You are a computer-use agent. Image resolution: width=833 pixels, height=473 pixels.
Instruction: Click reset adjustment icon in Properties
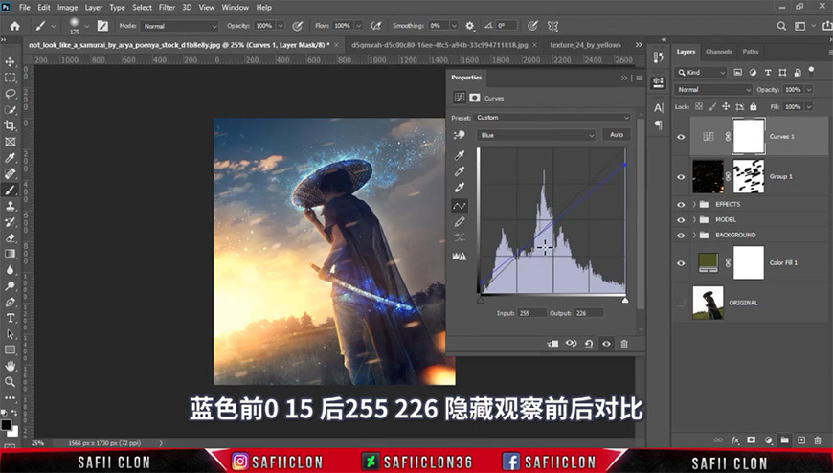point(589,344)
